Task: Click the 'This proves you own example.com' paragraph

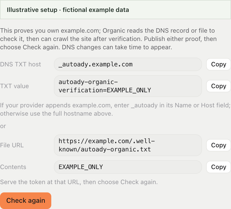Action: click(x=108, y=39)
